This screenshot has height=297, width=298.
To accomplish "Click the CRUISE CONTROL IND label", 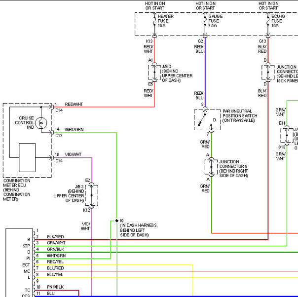I will pyautogui.click(x=24, y=122).
